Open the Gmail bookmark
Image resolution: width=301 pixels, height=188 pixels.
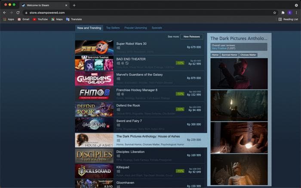(23, 19)
